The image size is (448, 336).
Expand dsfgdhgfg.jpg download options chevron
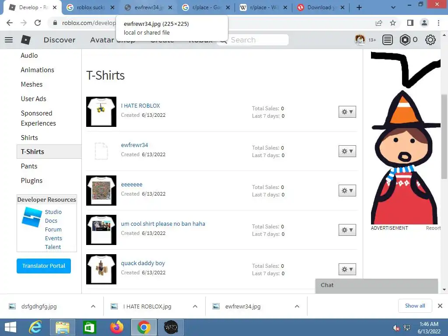(x=93, y=306)
